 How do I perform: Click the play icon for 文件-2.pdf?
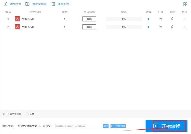pos(148,19)
